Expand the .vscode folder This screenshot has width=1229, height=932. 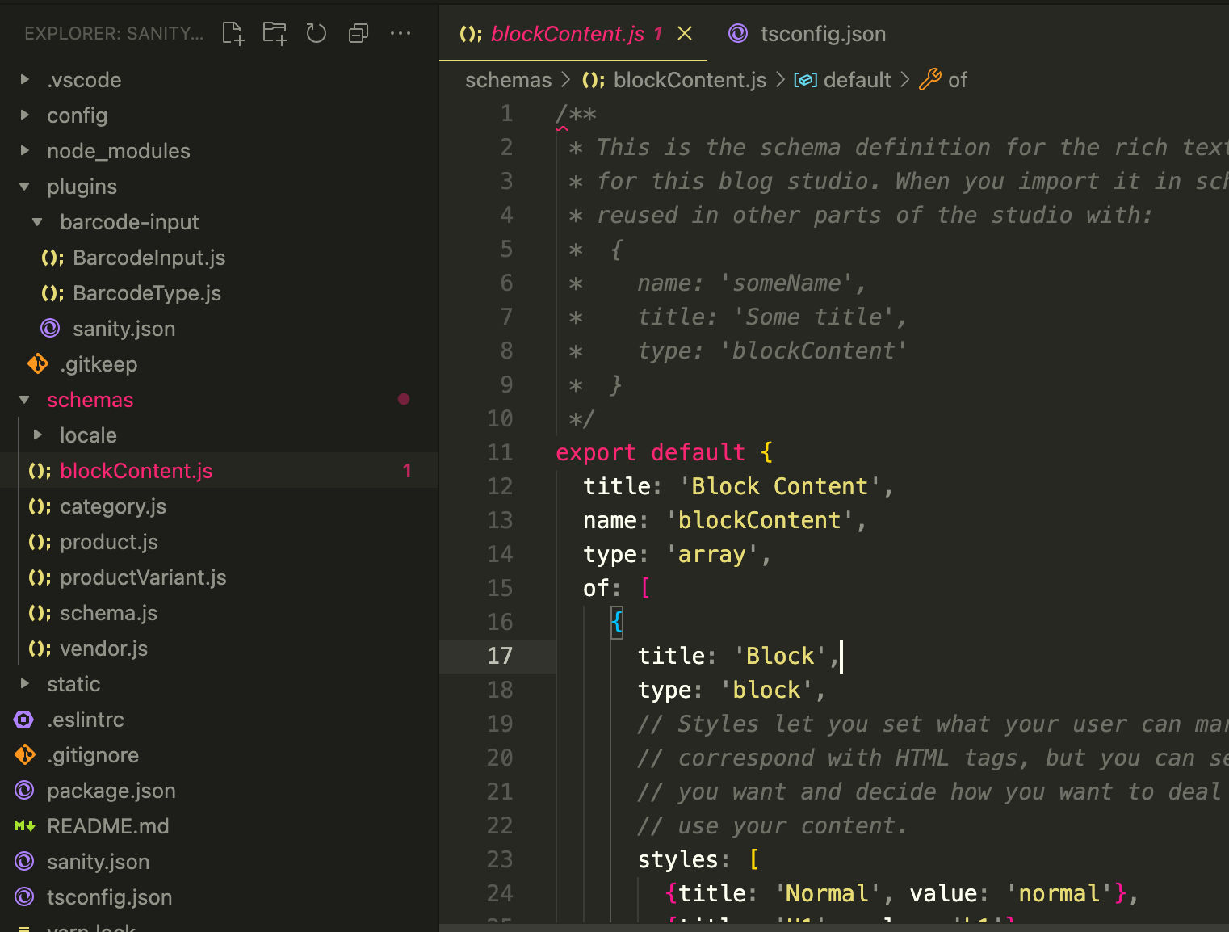tap(220, 80)
